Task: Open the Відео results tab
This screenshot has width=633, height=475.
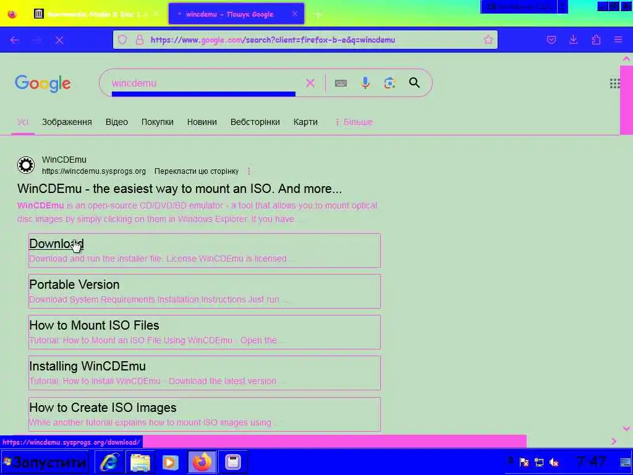Action: (117, 122)
